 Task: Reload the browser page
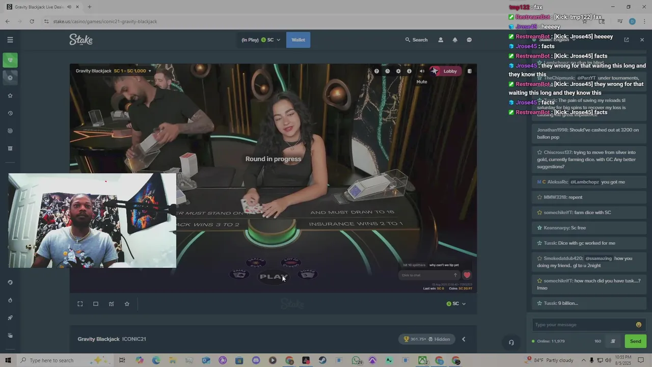coord(32,21)
